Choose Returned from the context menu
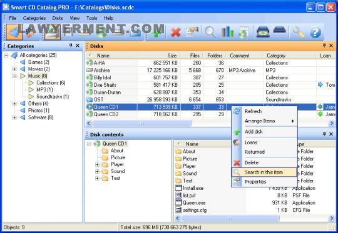The height and width of the screenshot is (233, 338). tap(265, 152)
